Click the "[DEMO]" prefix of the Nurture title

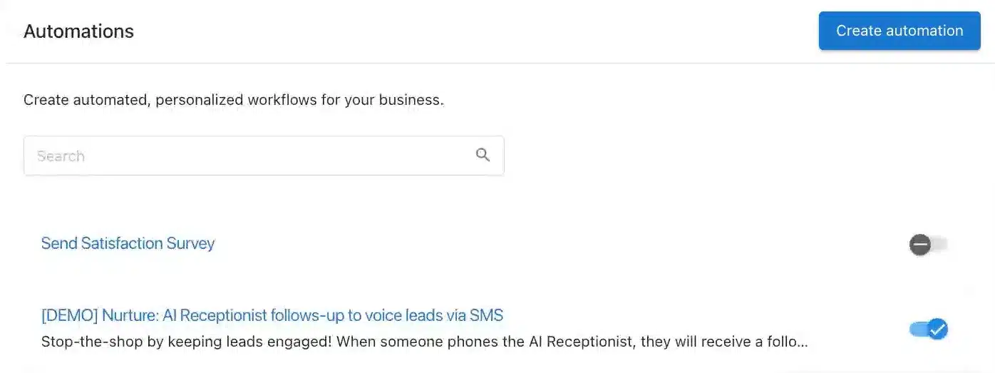click(69, 315)
